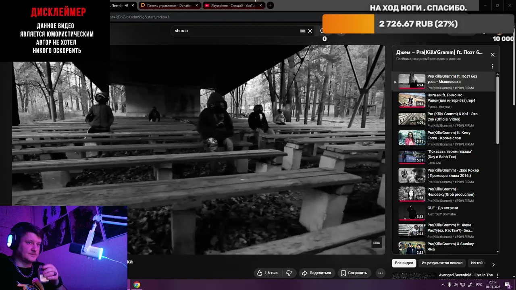The image size is (516, 290).
Task: Play Джо Кокер Премьера клипа 2016
Action: (x=443, y=176)
